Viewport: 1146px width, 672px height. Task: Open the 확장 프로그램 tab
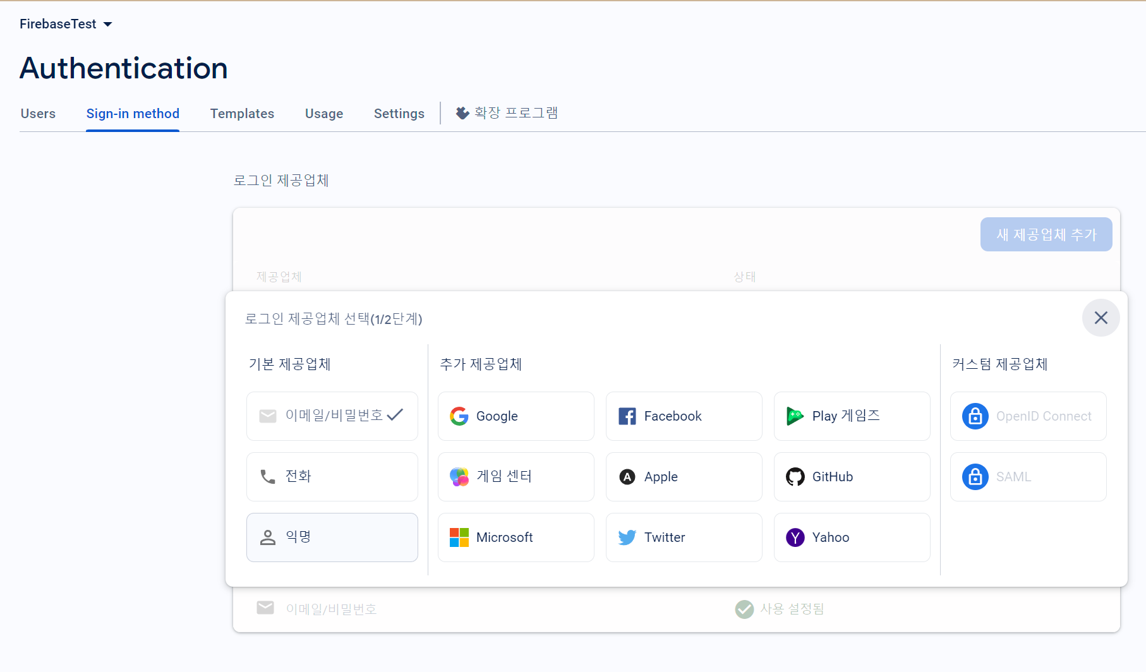point(507,113)
